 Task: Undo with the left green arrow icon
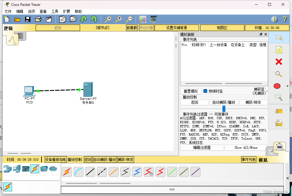click(x=83, y=19)
